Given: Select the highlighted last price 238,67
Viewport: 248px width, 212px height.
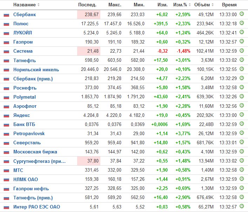Looking at the screenshot, I should click(x=89, y=14).
